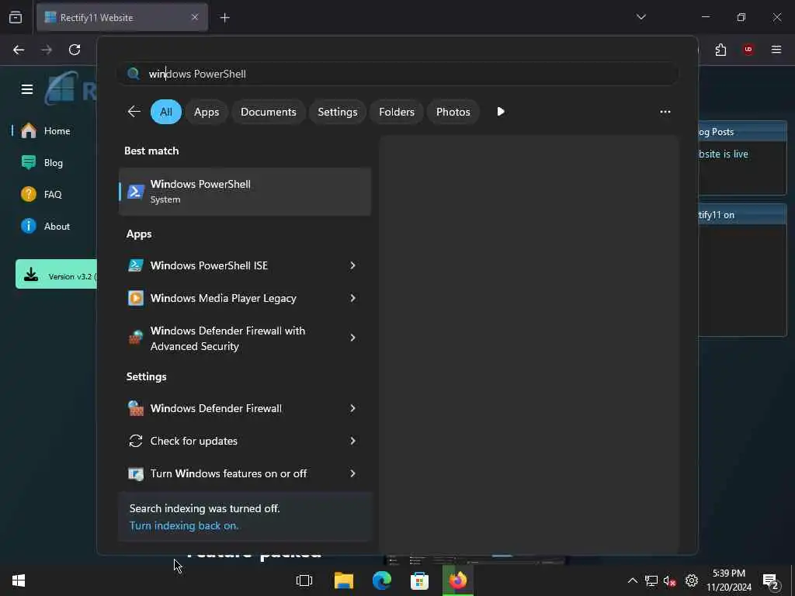Click the search text input field

397,74
